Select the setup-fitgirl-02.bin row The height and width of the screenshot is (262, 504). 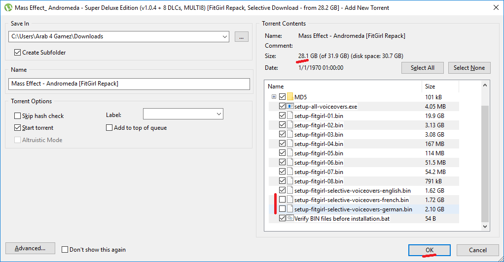coord(364,125)
